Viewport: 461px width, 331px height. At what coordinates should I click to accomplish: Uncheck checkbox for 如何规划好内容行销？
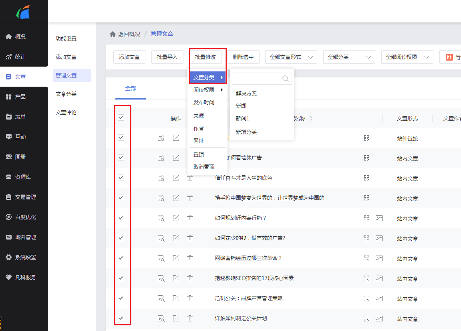tap(121, 217)
